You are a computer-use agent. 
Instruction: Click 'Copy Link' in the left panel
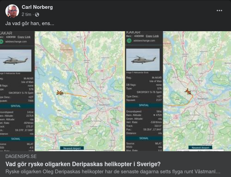click(24, 37)
